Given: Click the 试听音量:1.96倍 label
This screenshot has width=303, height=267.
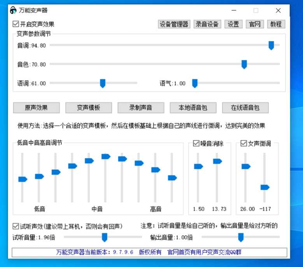Looking at the screenshot, I should click(x=34, y=238).
